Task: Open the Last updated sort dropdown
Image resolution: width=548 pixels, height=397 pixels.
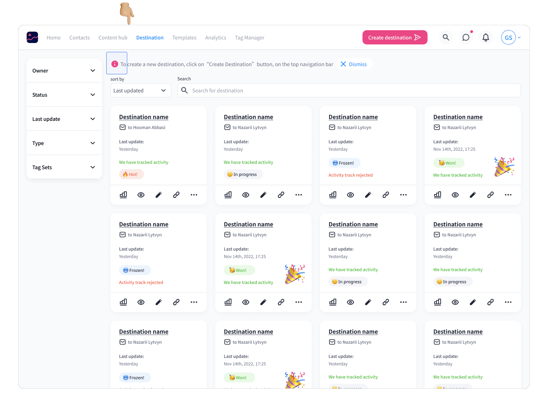Action: [x=141, y=90]
